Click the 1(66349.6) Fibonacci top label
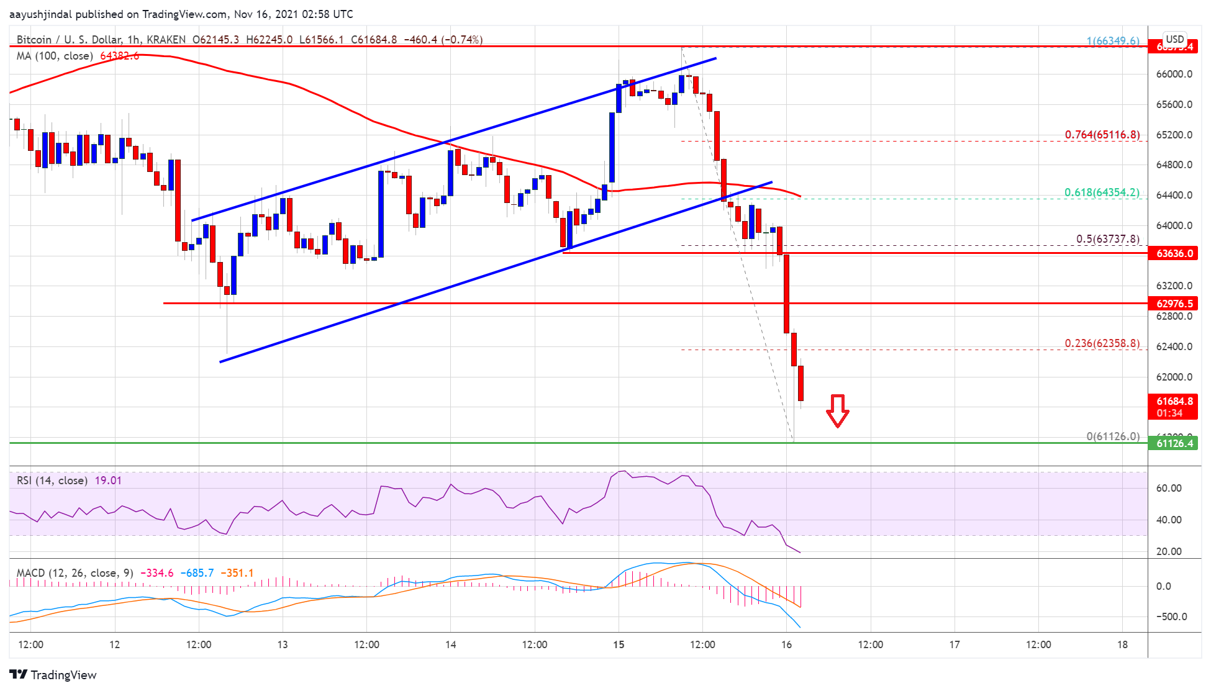This screenshot has width=1211, height=691. [x=1112, y=41]
